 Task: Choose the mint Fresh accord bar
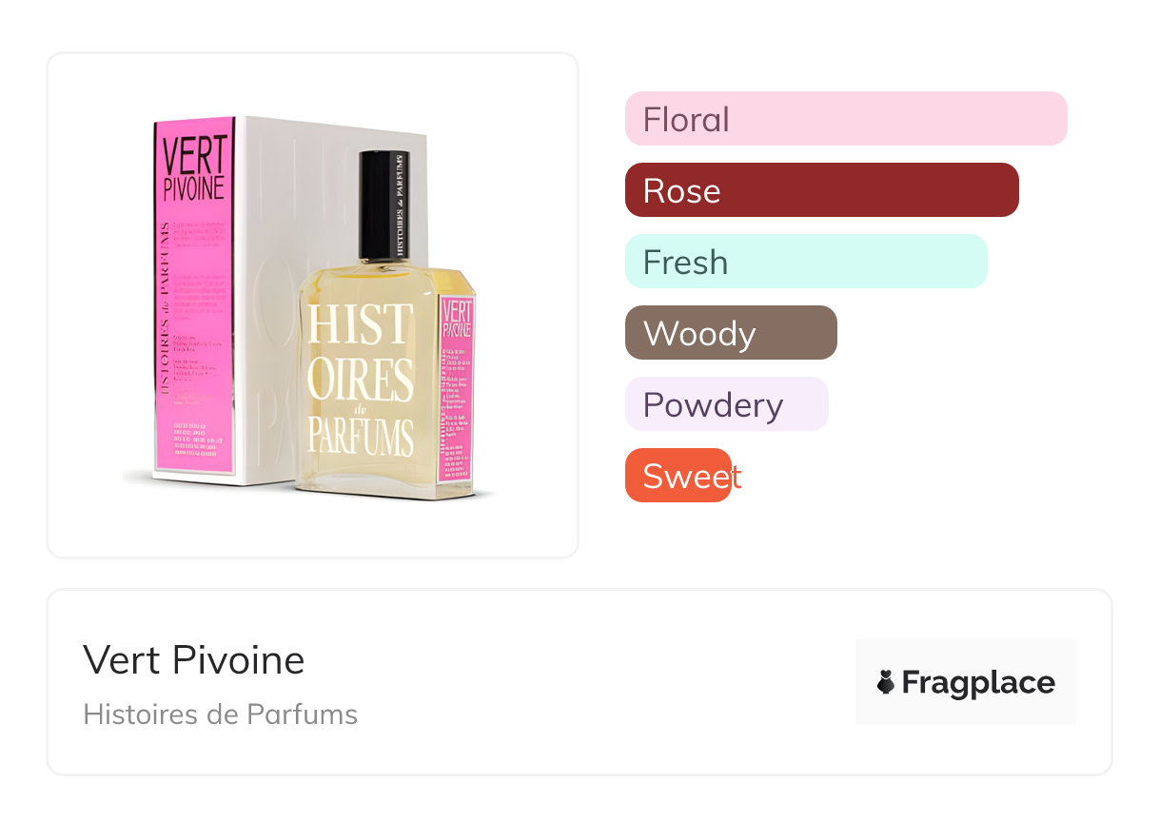(x=806, y=262)
